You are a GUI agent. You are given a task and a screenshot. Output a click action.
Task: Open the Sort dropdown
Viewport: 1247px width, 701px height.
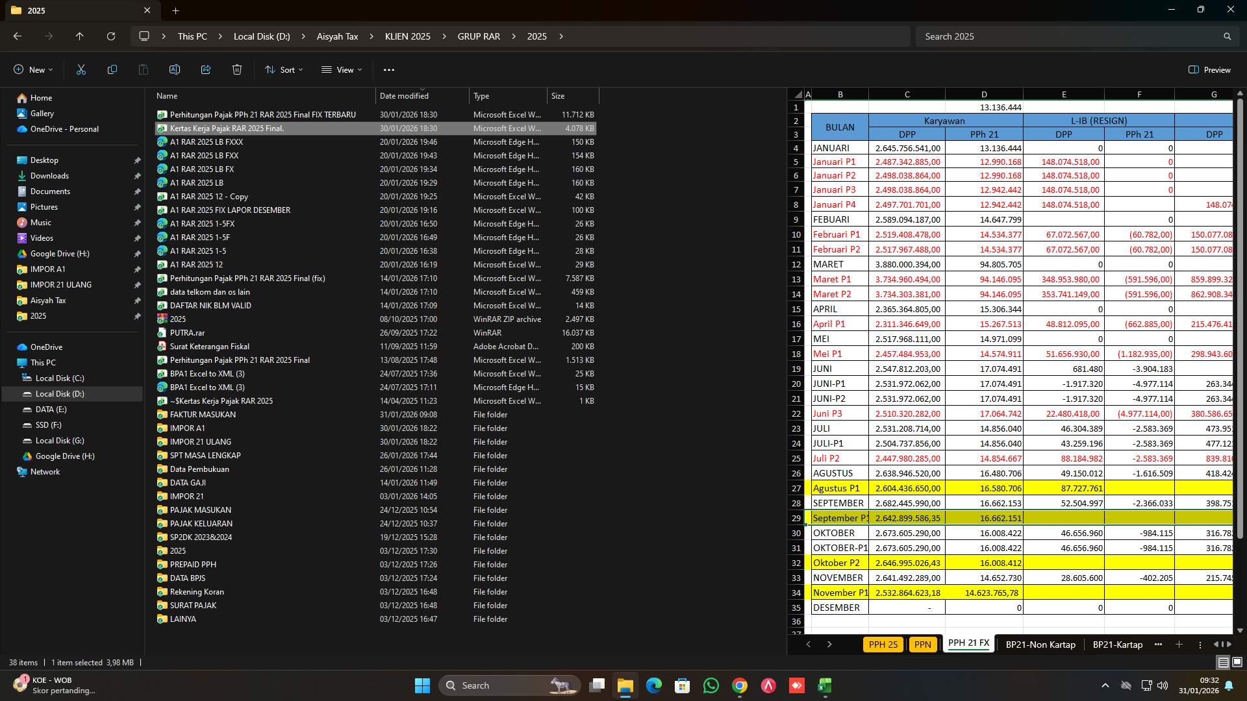[284, 69]
